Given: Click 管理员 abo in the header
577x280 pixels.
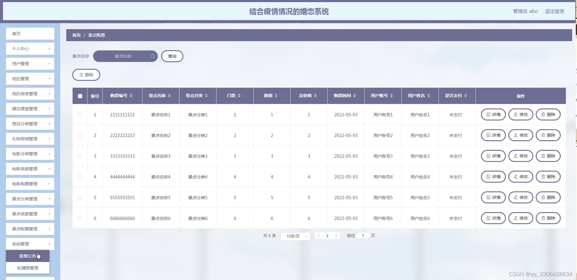Looking at the screenshot, I should pos(525,11).
